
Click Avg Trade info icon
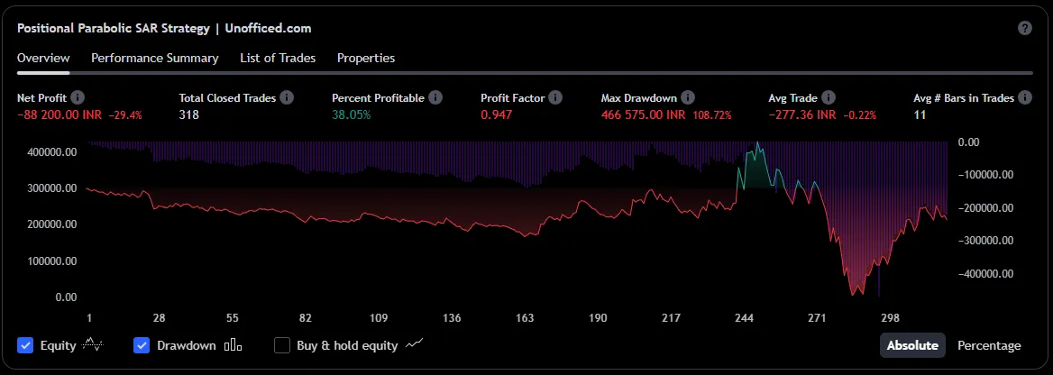click(x=829, y=97)
